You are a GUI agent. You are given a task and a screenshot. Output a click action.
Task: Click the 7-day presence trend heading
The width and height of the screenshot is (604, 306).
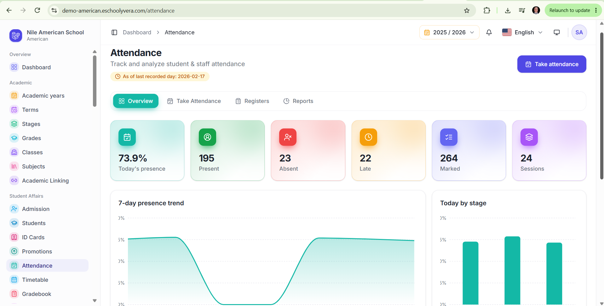coord(151,203)
